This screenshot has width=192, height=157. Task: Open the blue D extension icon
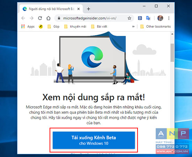click(x=140, y=18)
